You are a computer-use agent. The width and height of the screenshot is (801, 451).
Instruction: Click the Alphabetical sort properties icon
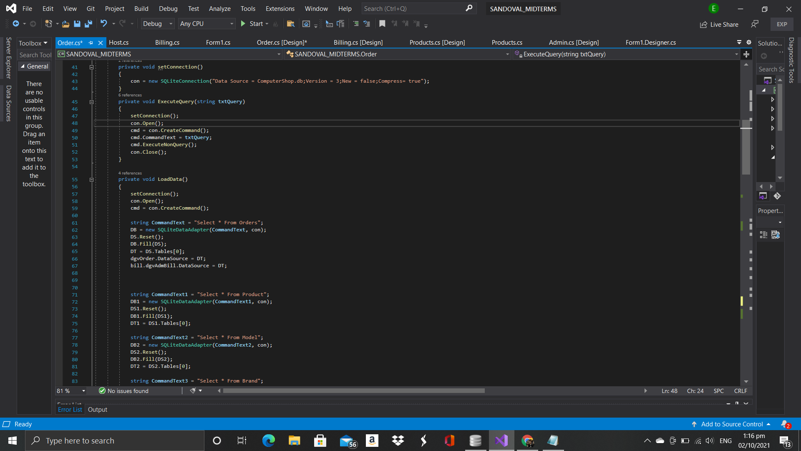click(776, 235)
